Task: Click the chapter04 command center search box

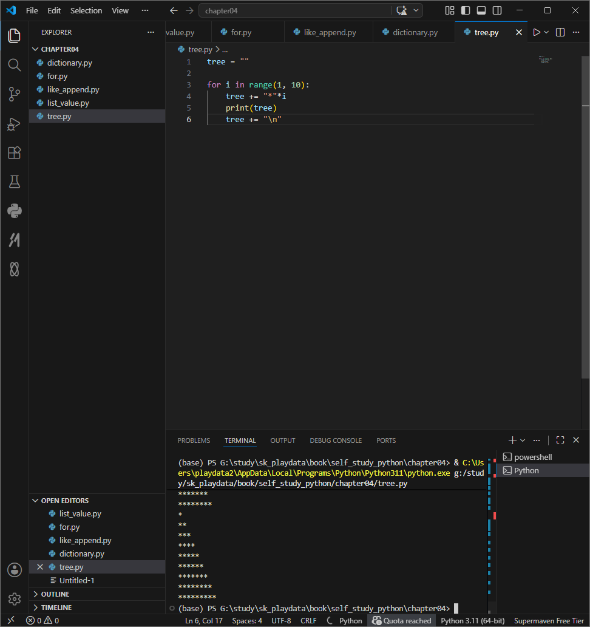Action: coord(295,11)
